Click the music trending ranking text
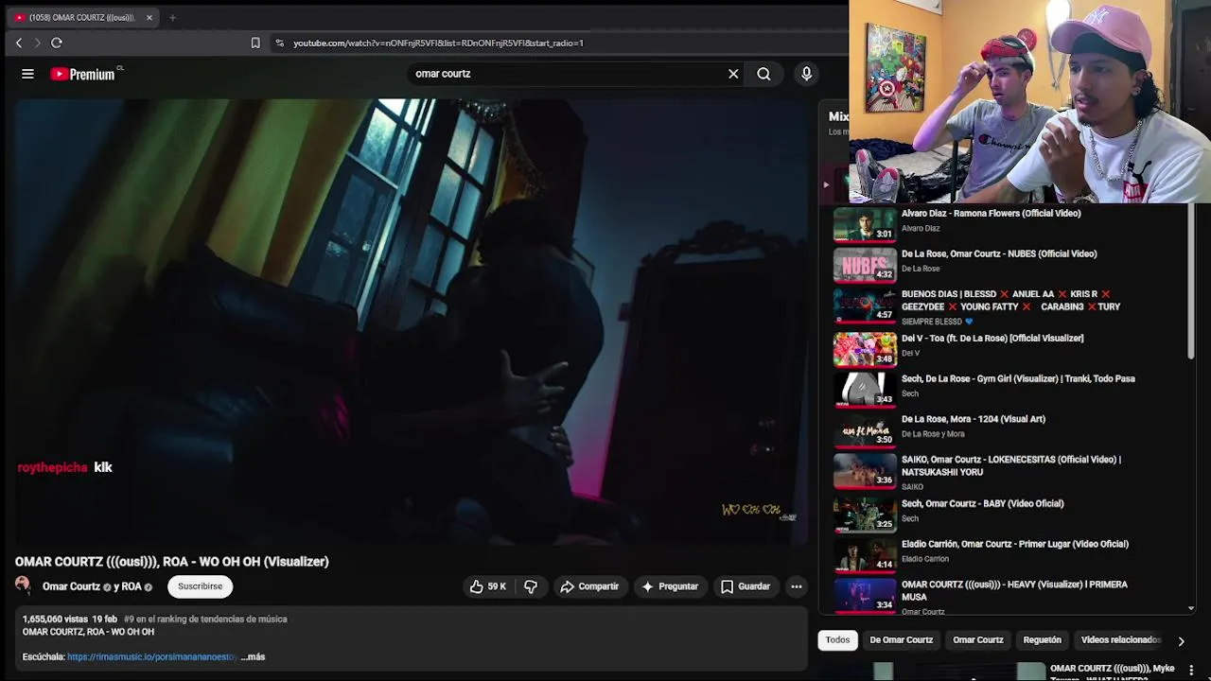1211x681 pixels. tap(205, 620)
